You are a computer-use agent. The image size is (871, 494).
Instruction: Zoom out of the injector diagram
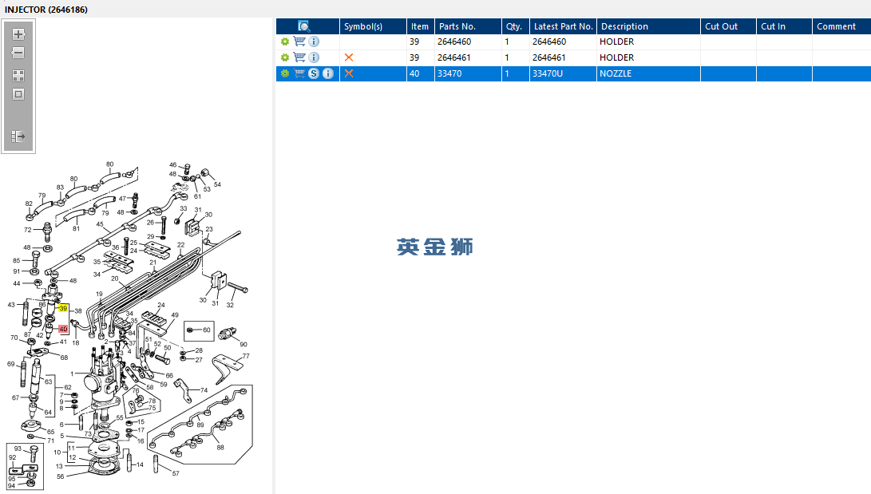coord(18,53)
